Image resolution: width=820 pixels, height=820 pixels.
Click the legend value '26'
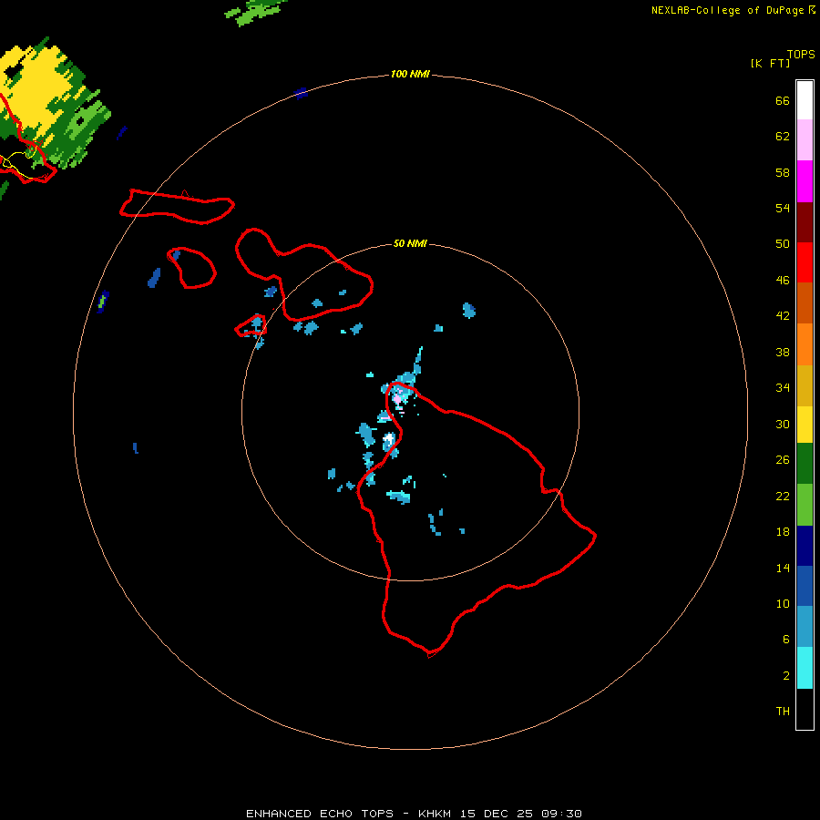click(x=783, y=460)
